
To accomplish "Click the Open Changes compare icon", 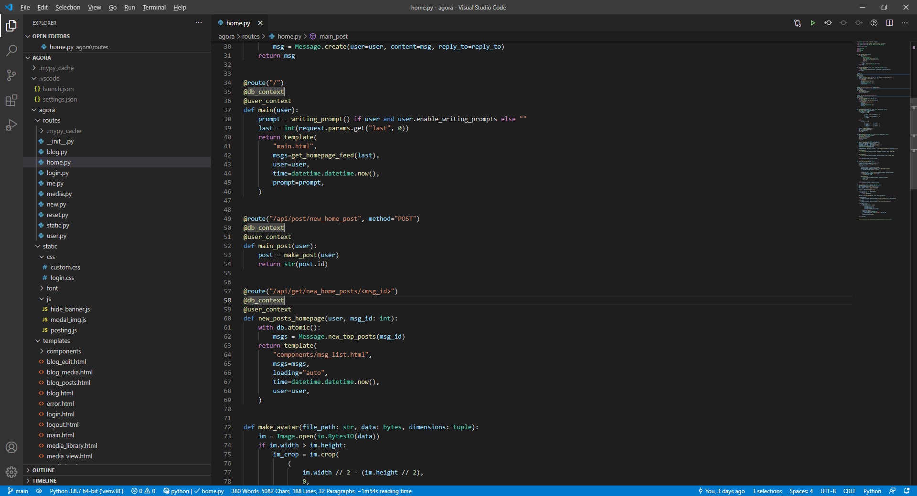I will pos(798,23).
